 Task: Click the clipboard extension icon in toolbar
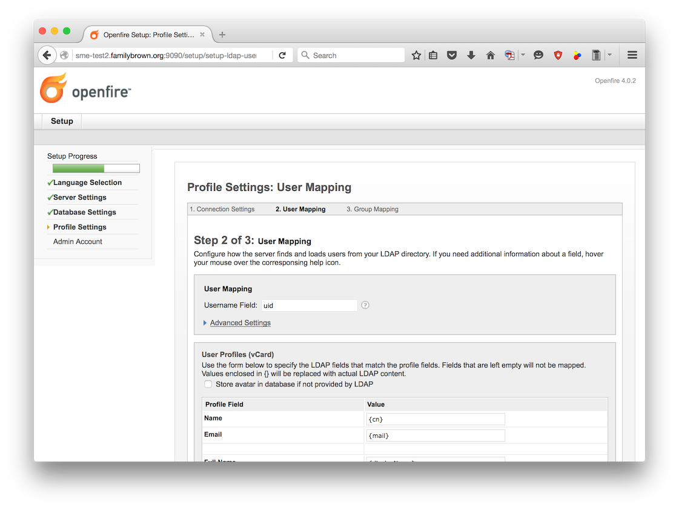pyautogui.click(x=596, y=55)
